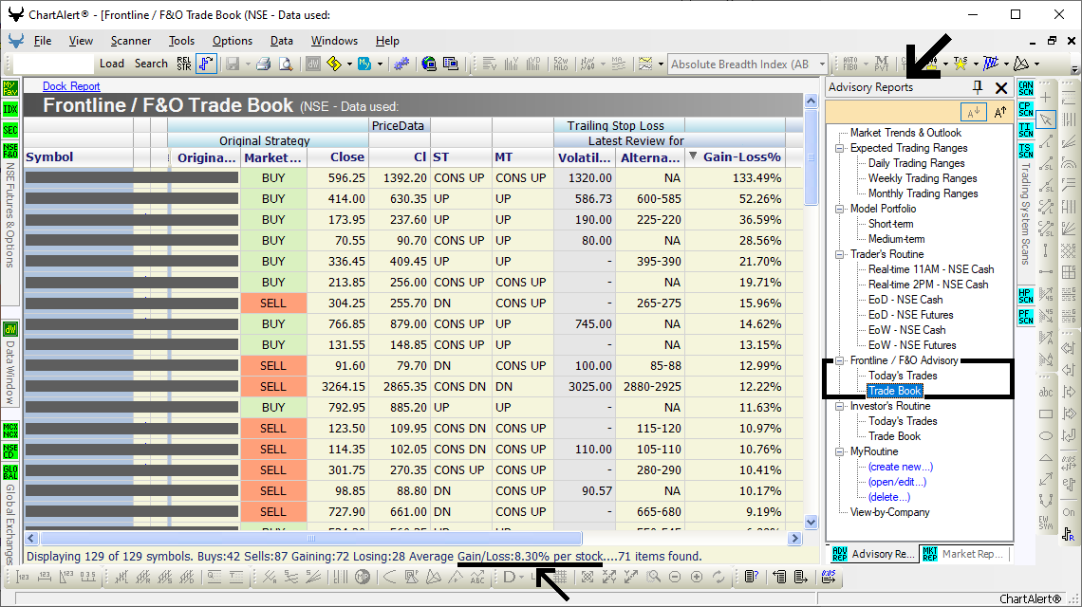Click the HP SCN scan icon
Image resolution: width=1082 pixels, height=607 pixels.
pos(1025,295)
